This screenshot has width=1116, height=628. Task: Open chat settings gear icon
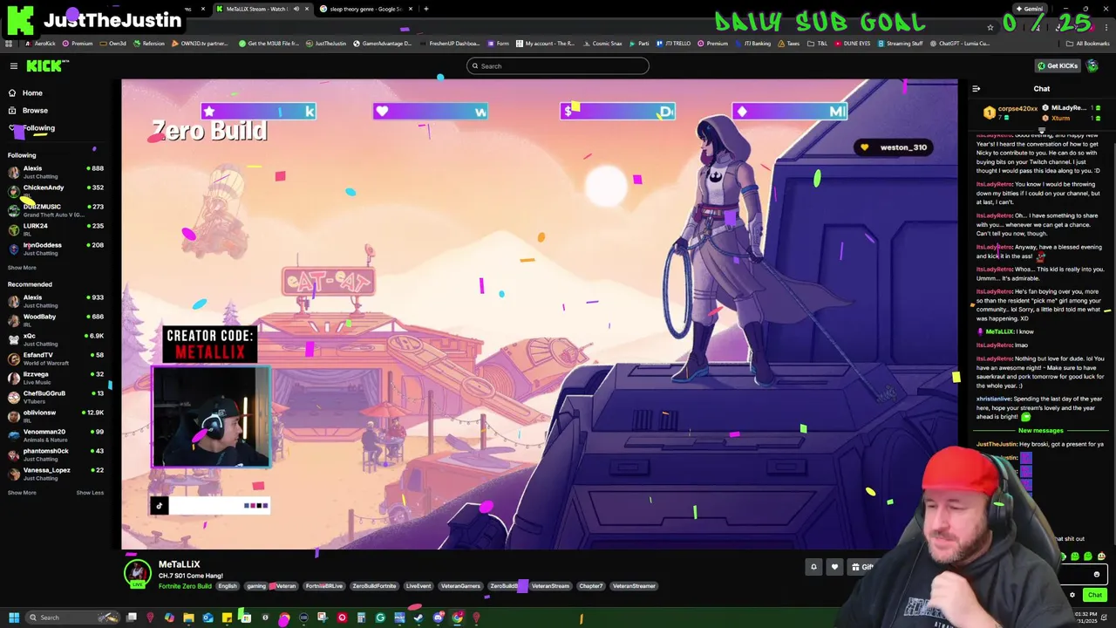click(1072, 595)
